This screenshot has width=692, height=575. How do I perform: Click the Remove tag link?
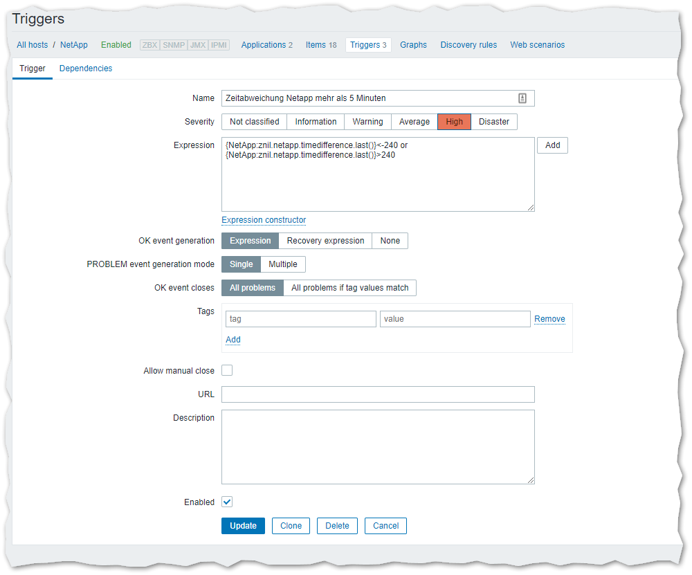pyautogui.click(x=549, y=319)
